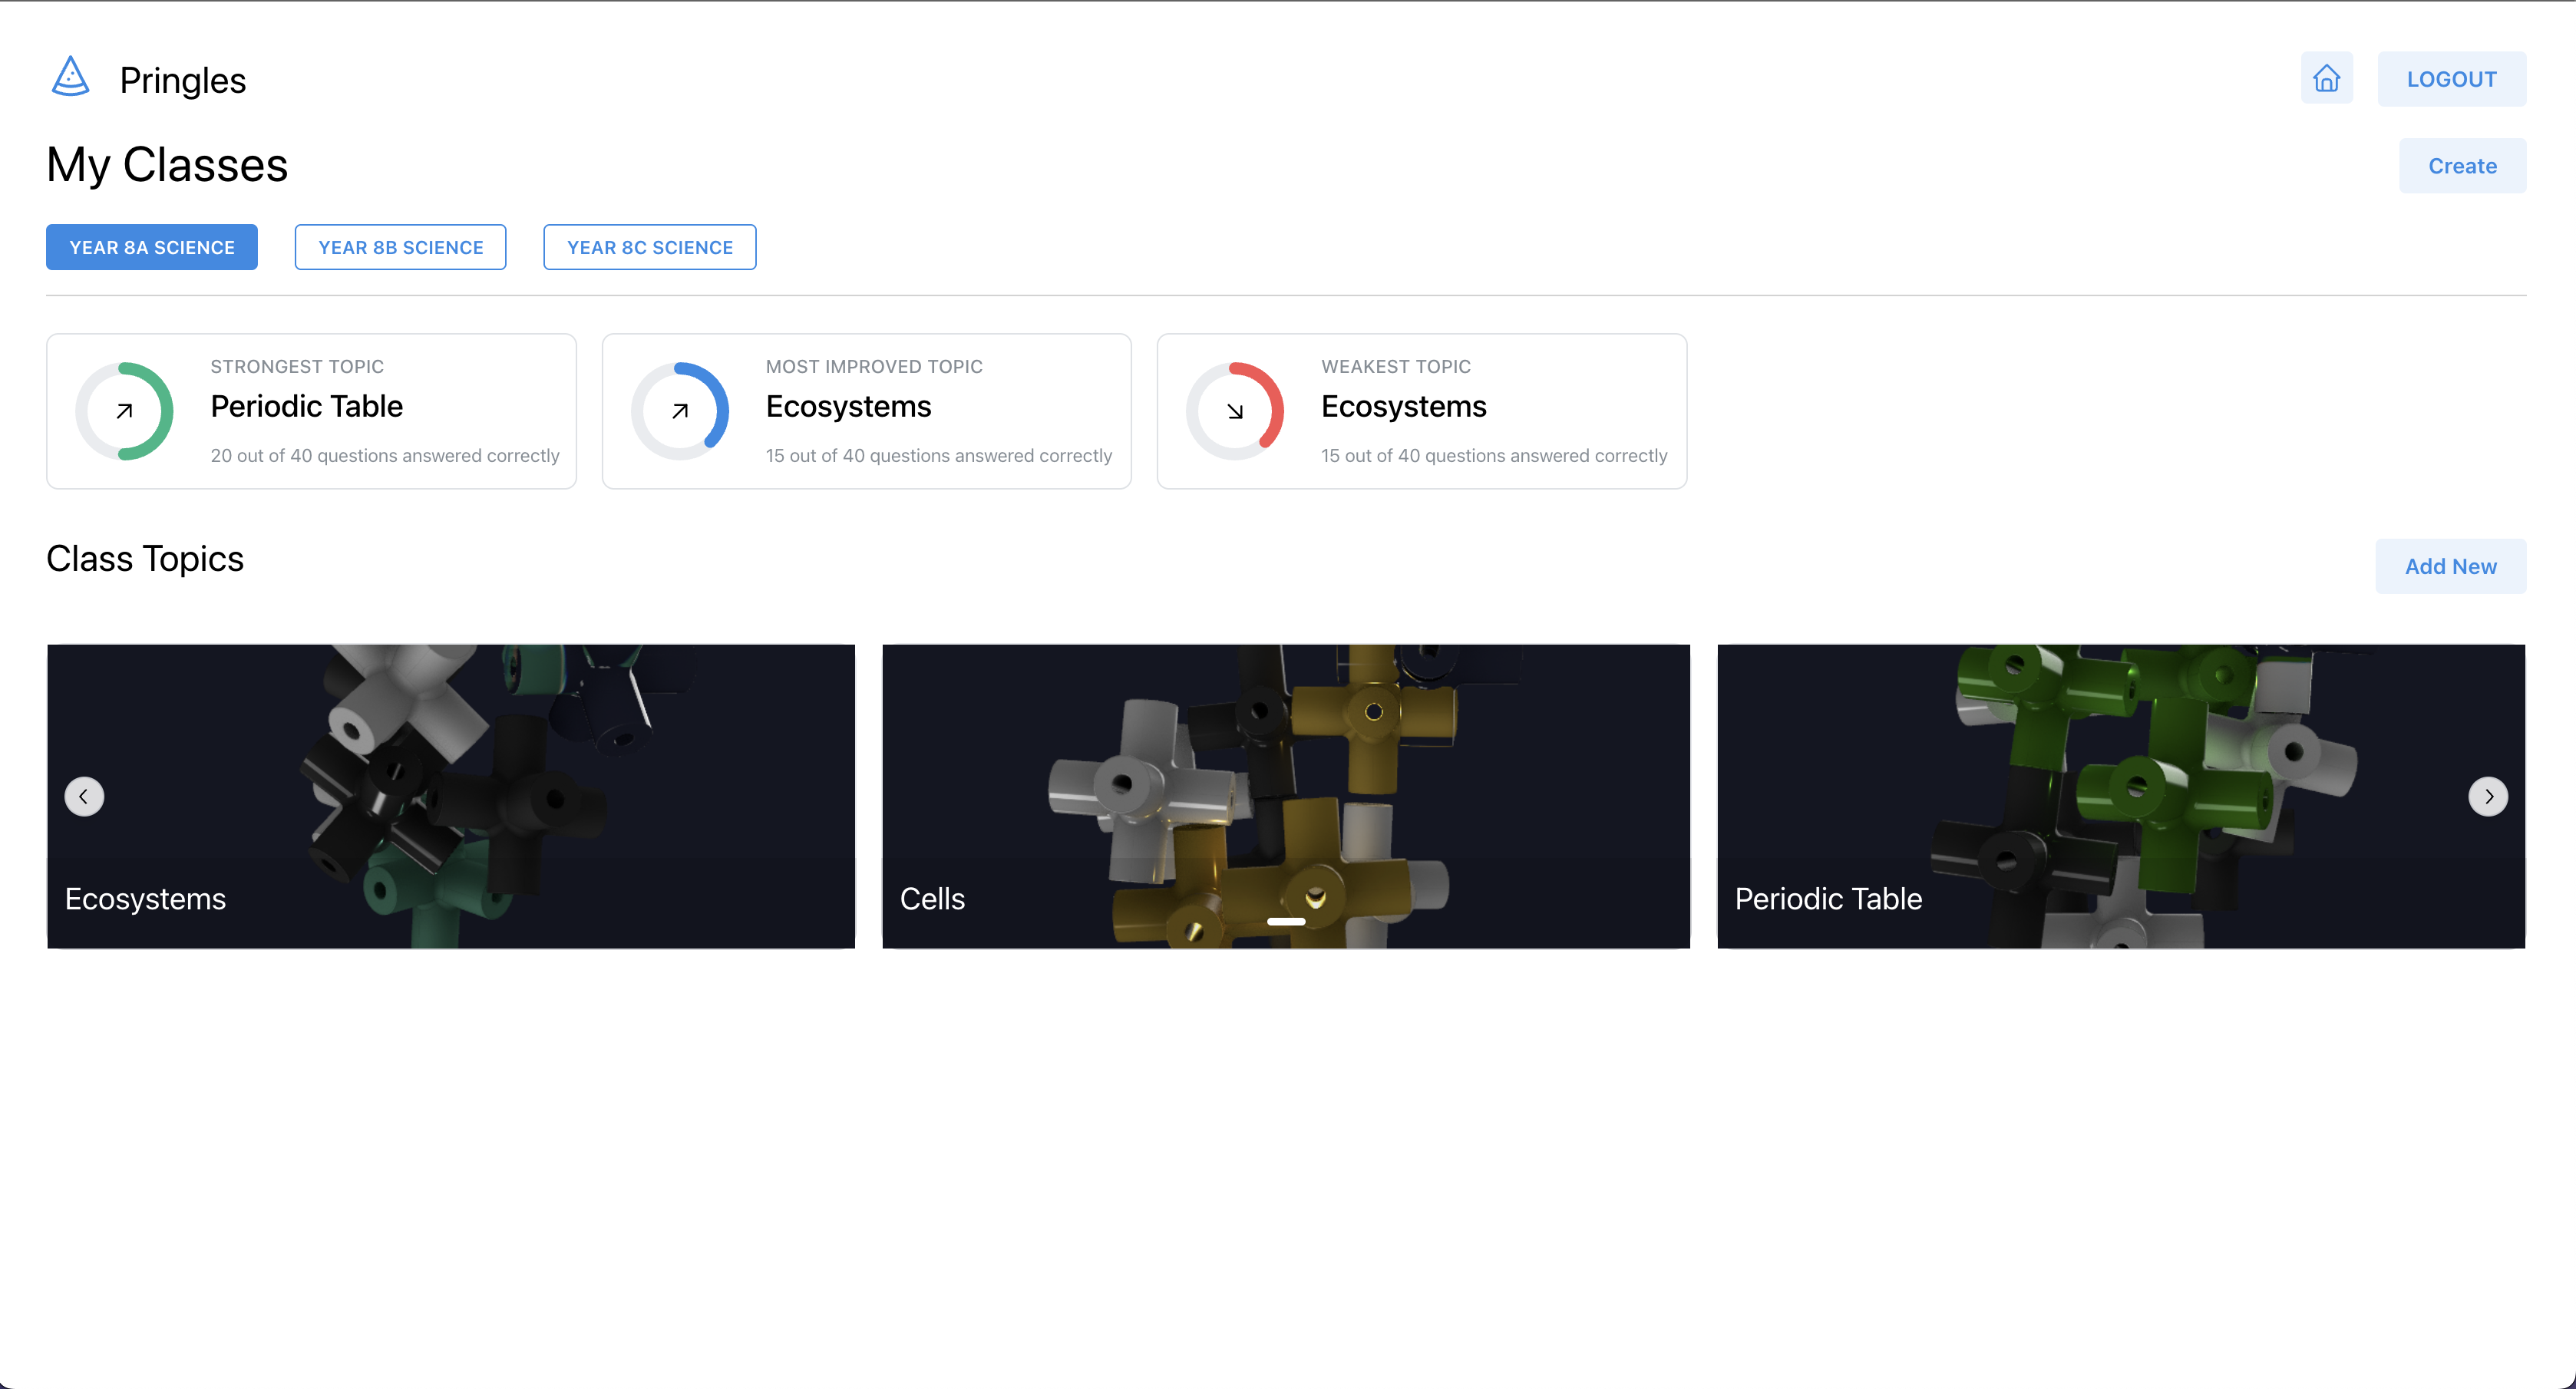This screenshot has height=1389, width=2576.
Task: Go to previous slide with left carousel arrow
Action: click(84, 796)
